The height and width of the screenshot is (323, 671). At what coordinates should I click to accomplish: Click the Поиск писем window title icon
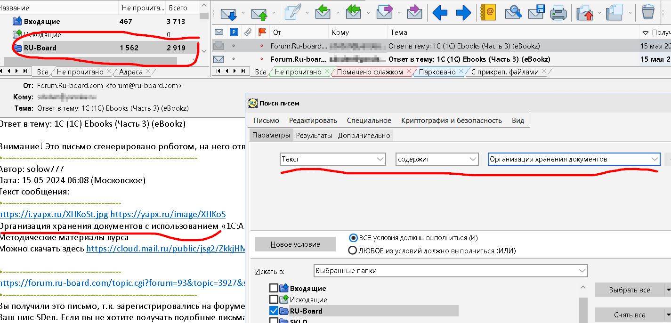253,103
